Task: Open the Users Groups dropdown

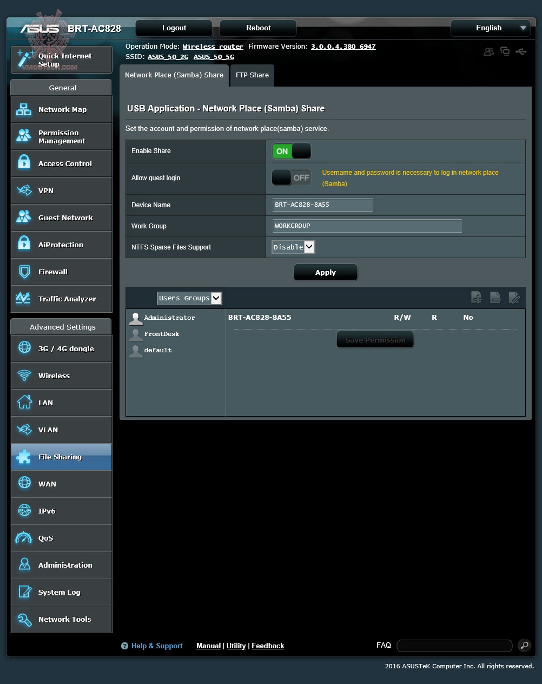Action: point(189,298)
